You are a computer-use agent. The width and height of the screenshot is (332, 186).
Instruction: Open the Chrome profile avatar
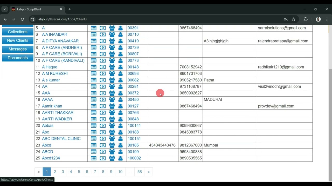tap(318, 19)
